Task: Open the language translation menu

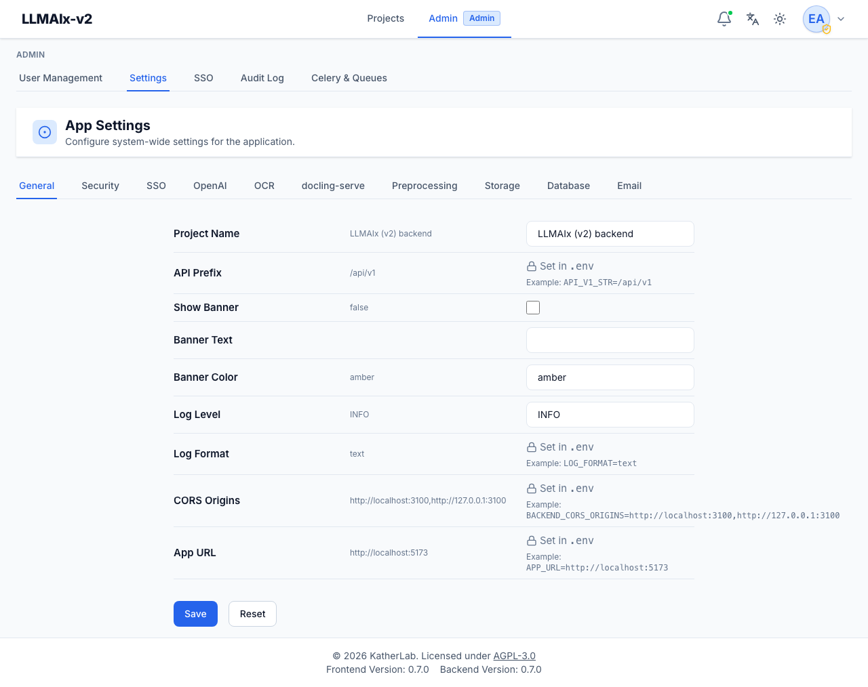Action: point(752,19)
